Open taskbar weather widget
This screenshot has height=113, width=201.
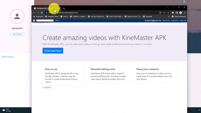[6, 110]
